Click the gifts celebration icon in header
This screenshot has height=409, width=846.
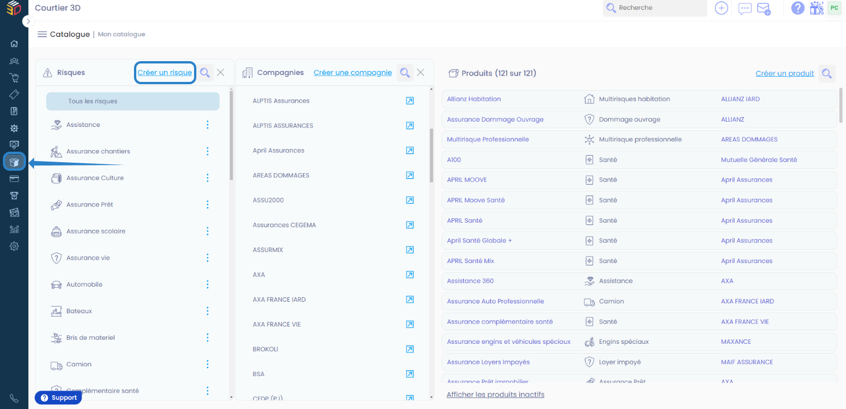(817, 8)
